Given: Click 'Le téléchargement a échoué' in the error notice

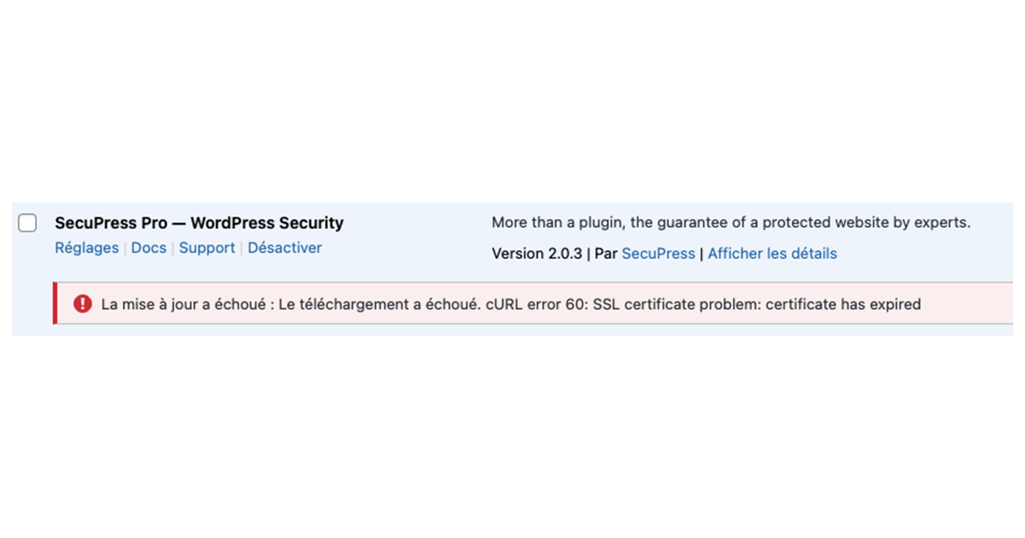Looking at the screenshot, I should pyautogui.click(x=378, y=304).
